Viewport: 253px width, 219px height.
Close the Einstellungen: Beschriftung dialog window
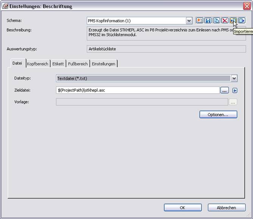(x=246, y=6)
